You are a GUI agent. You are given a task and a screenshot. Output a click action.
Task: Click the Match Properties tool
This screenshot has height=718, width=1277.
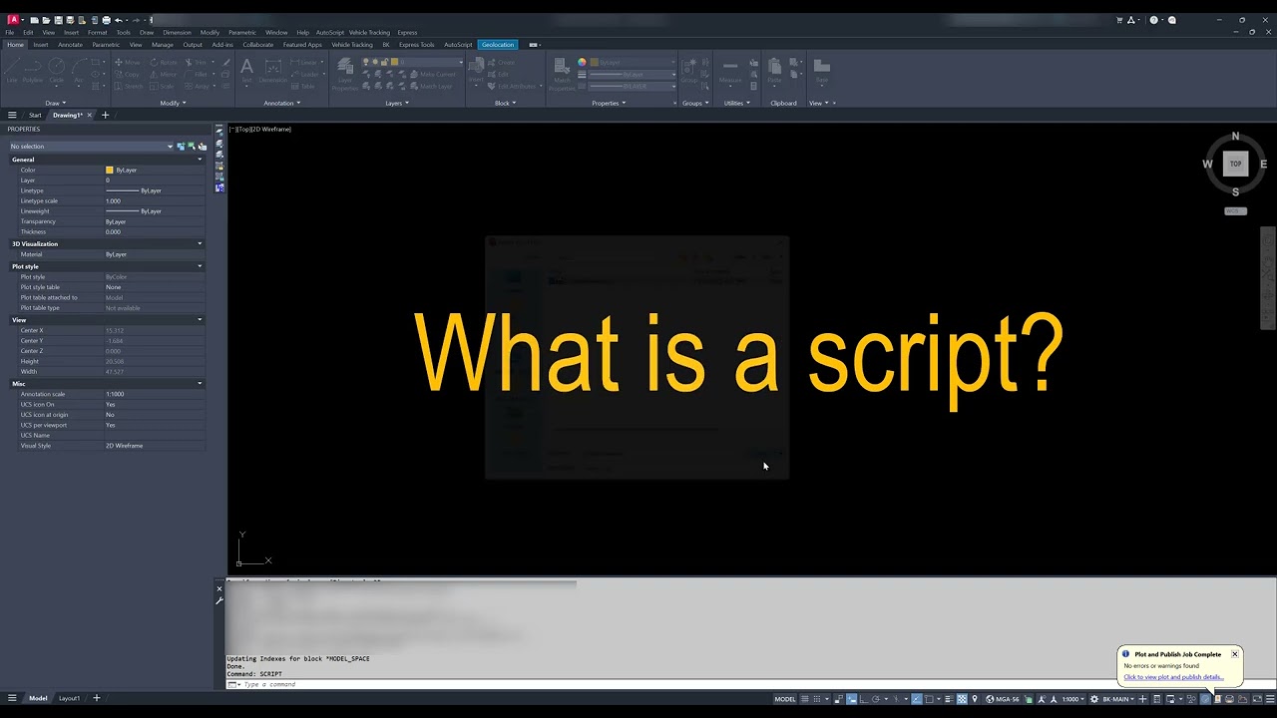[562, 74]
